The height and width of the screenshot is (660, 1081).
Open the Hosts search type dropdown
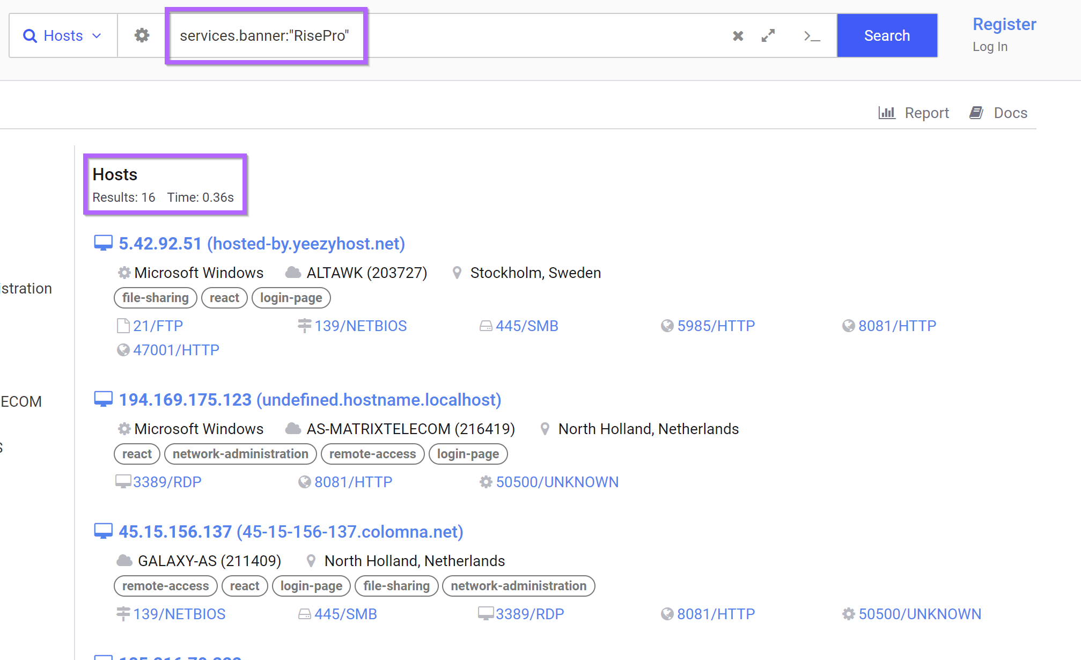tap(63, 36)
